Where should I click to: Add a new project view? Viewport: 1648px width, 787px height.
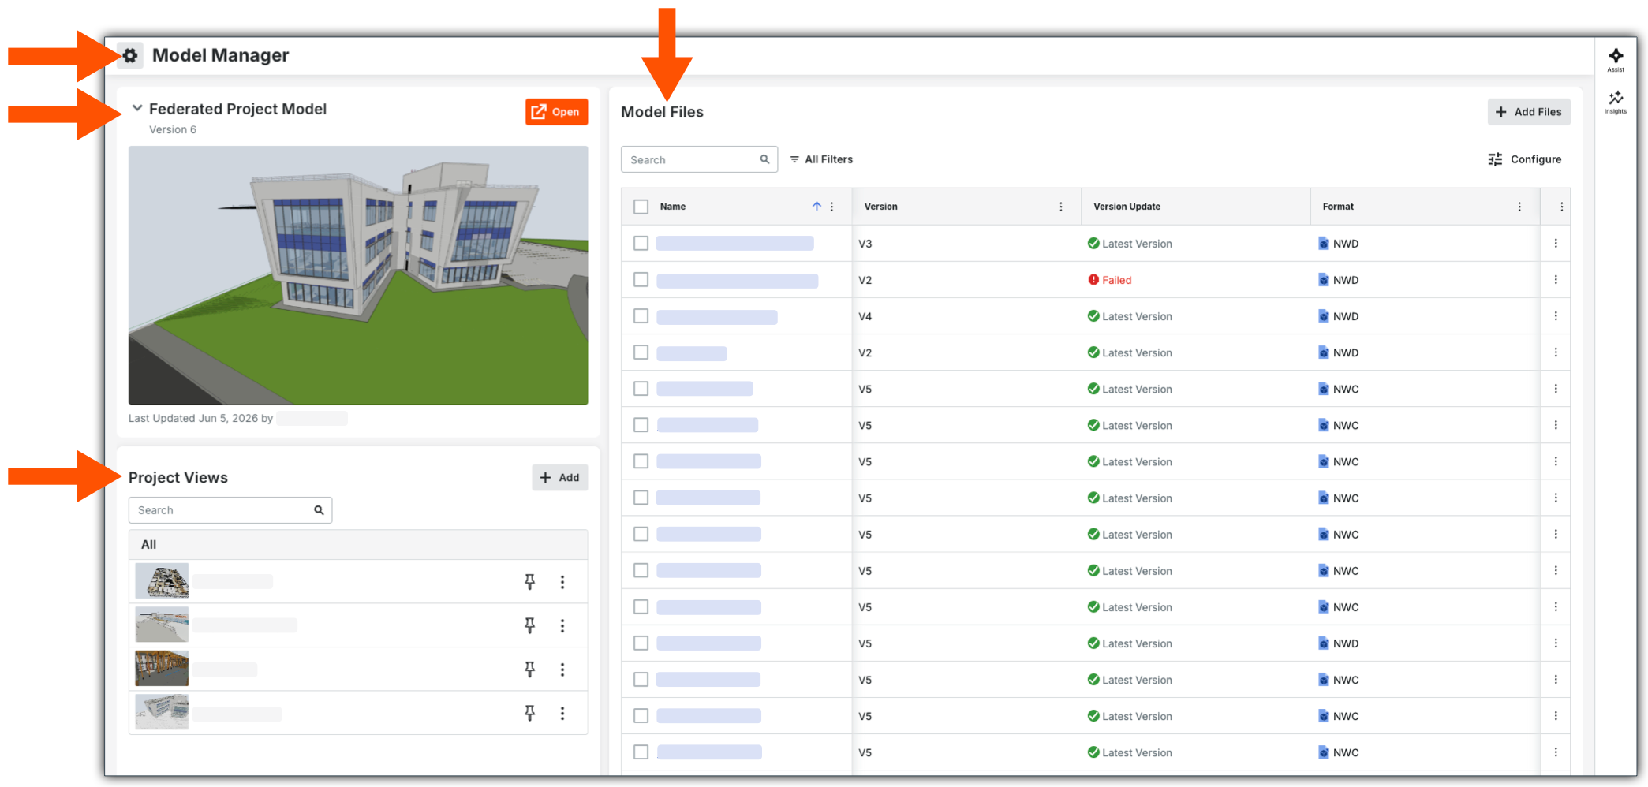coord(559,478)
